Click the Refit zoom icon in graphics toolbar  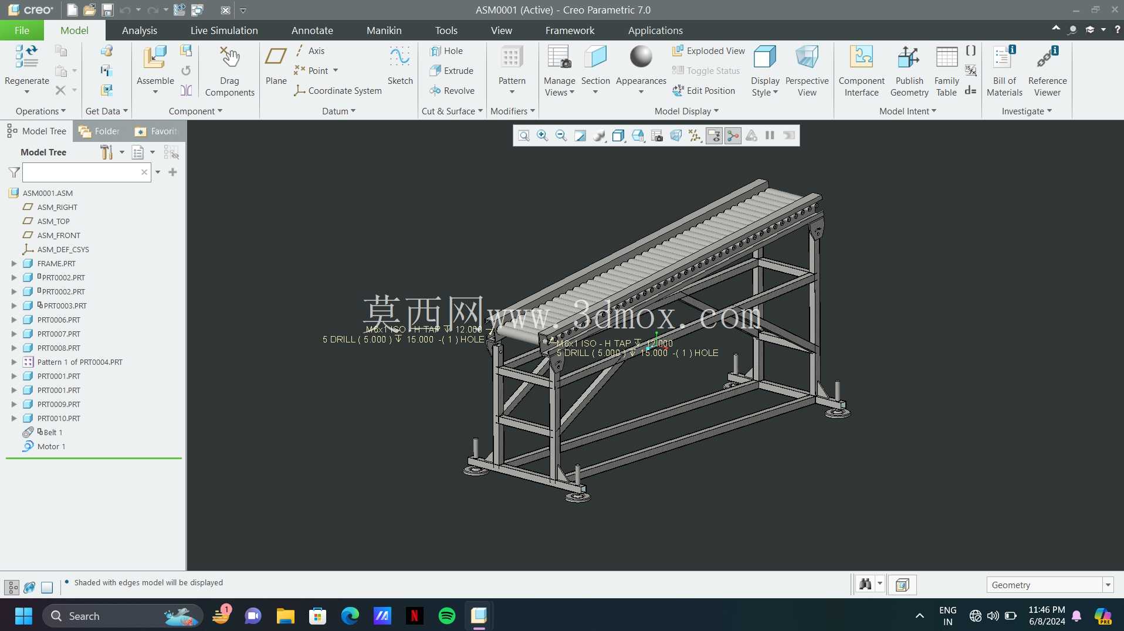point(523,135)
